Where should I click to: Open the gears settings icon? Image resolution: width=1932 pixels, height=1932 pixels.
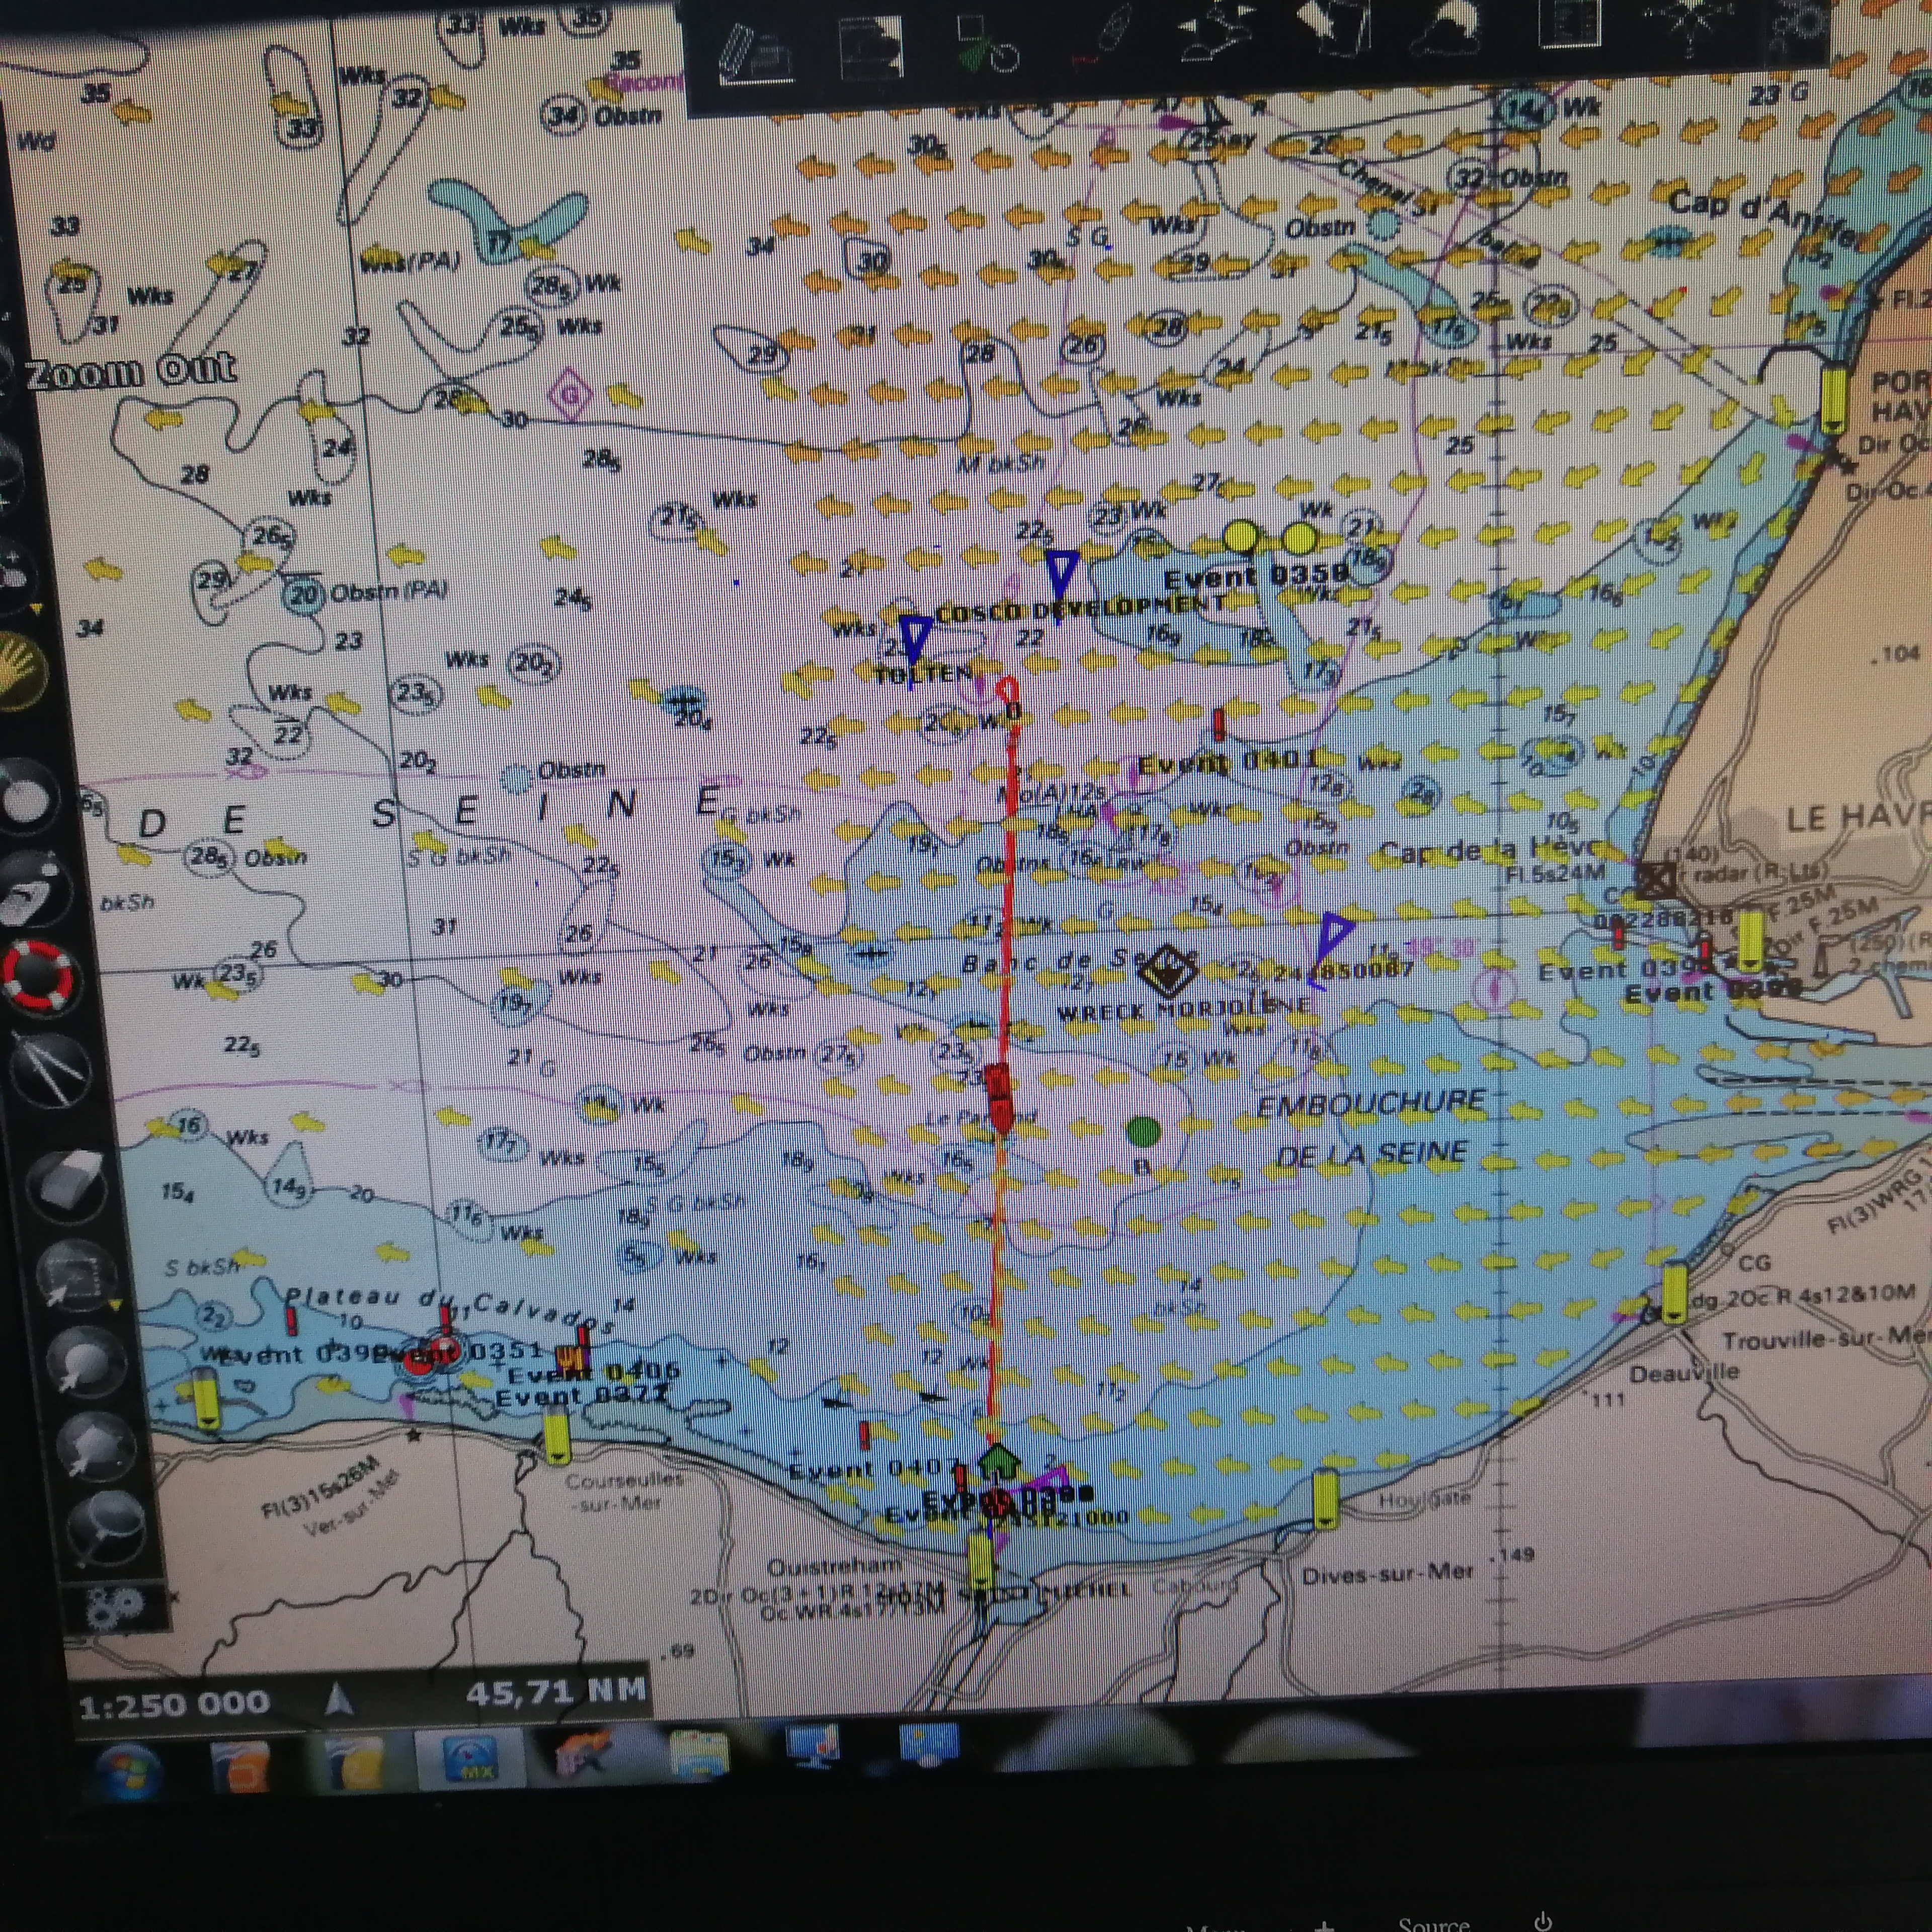113,1607
